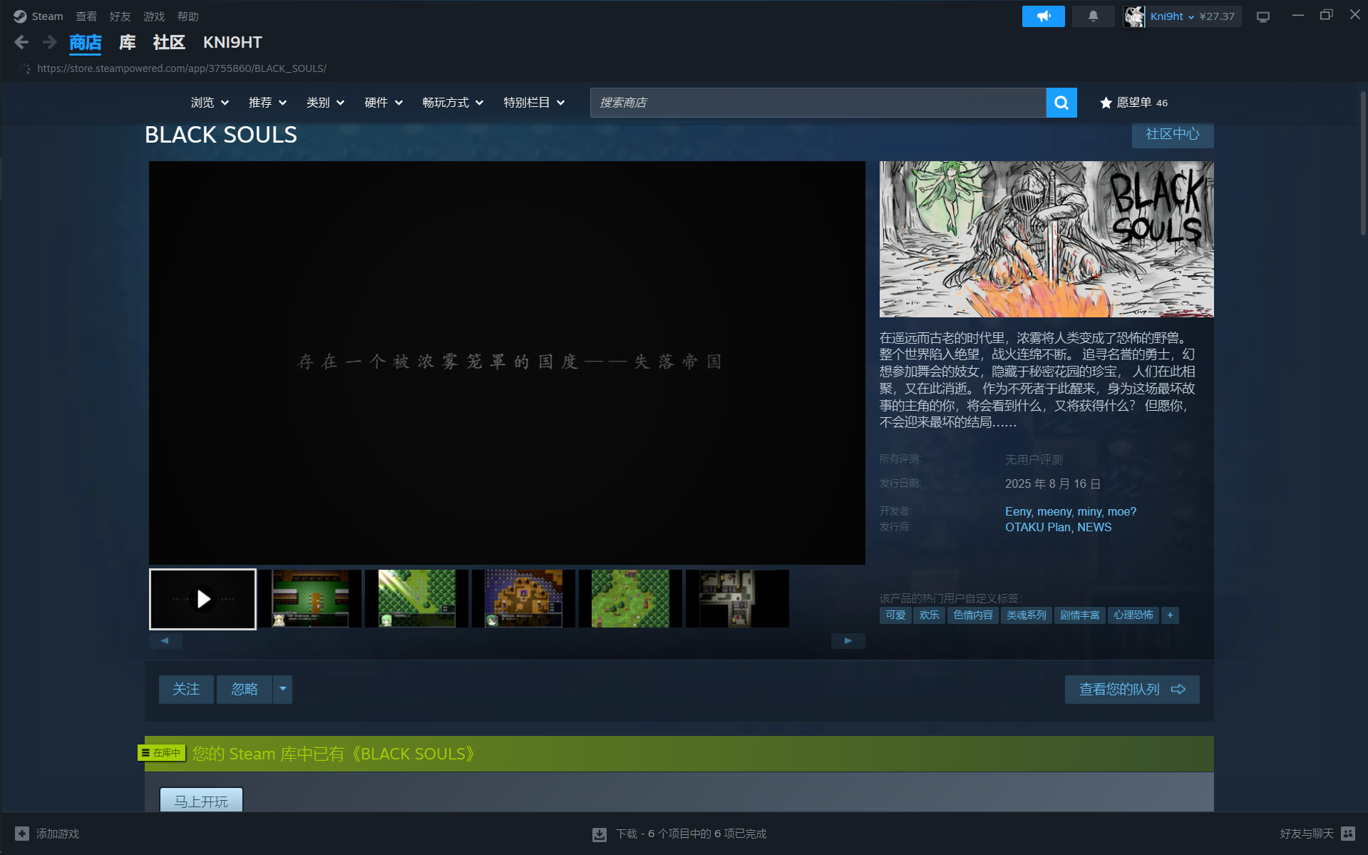Click the 查看您的队列 button
The width and height of the screenshot is (1368, 855).
coord(1132,689)
